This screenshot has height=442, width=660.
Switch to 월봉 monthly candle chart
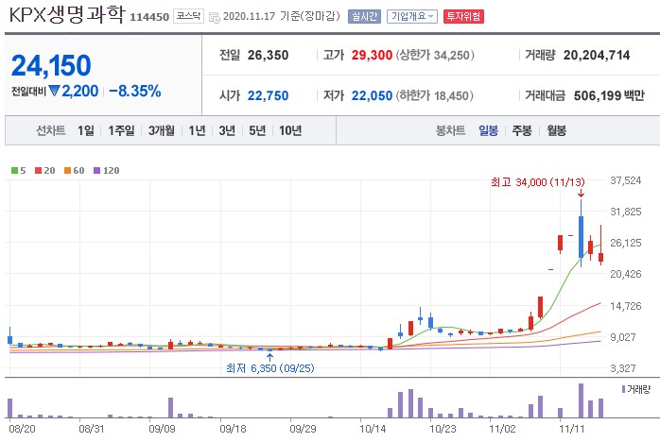click(556, 130)
